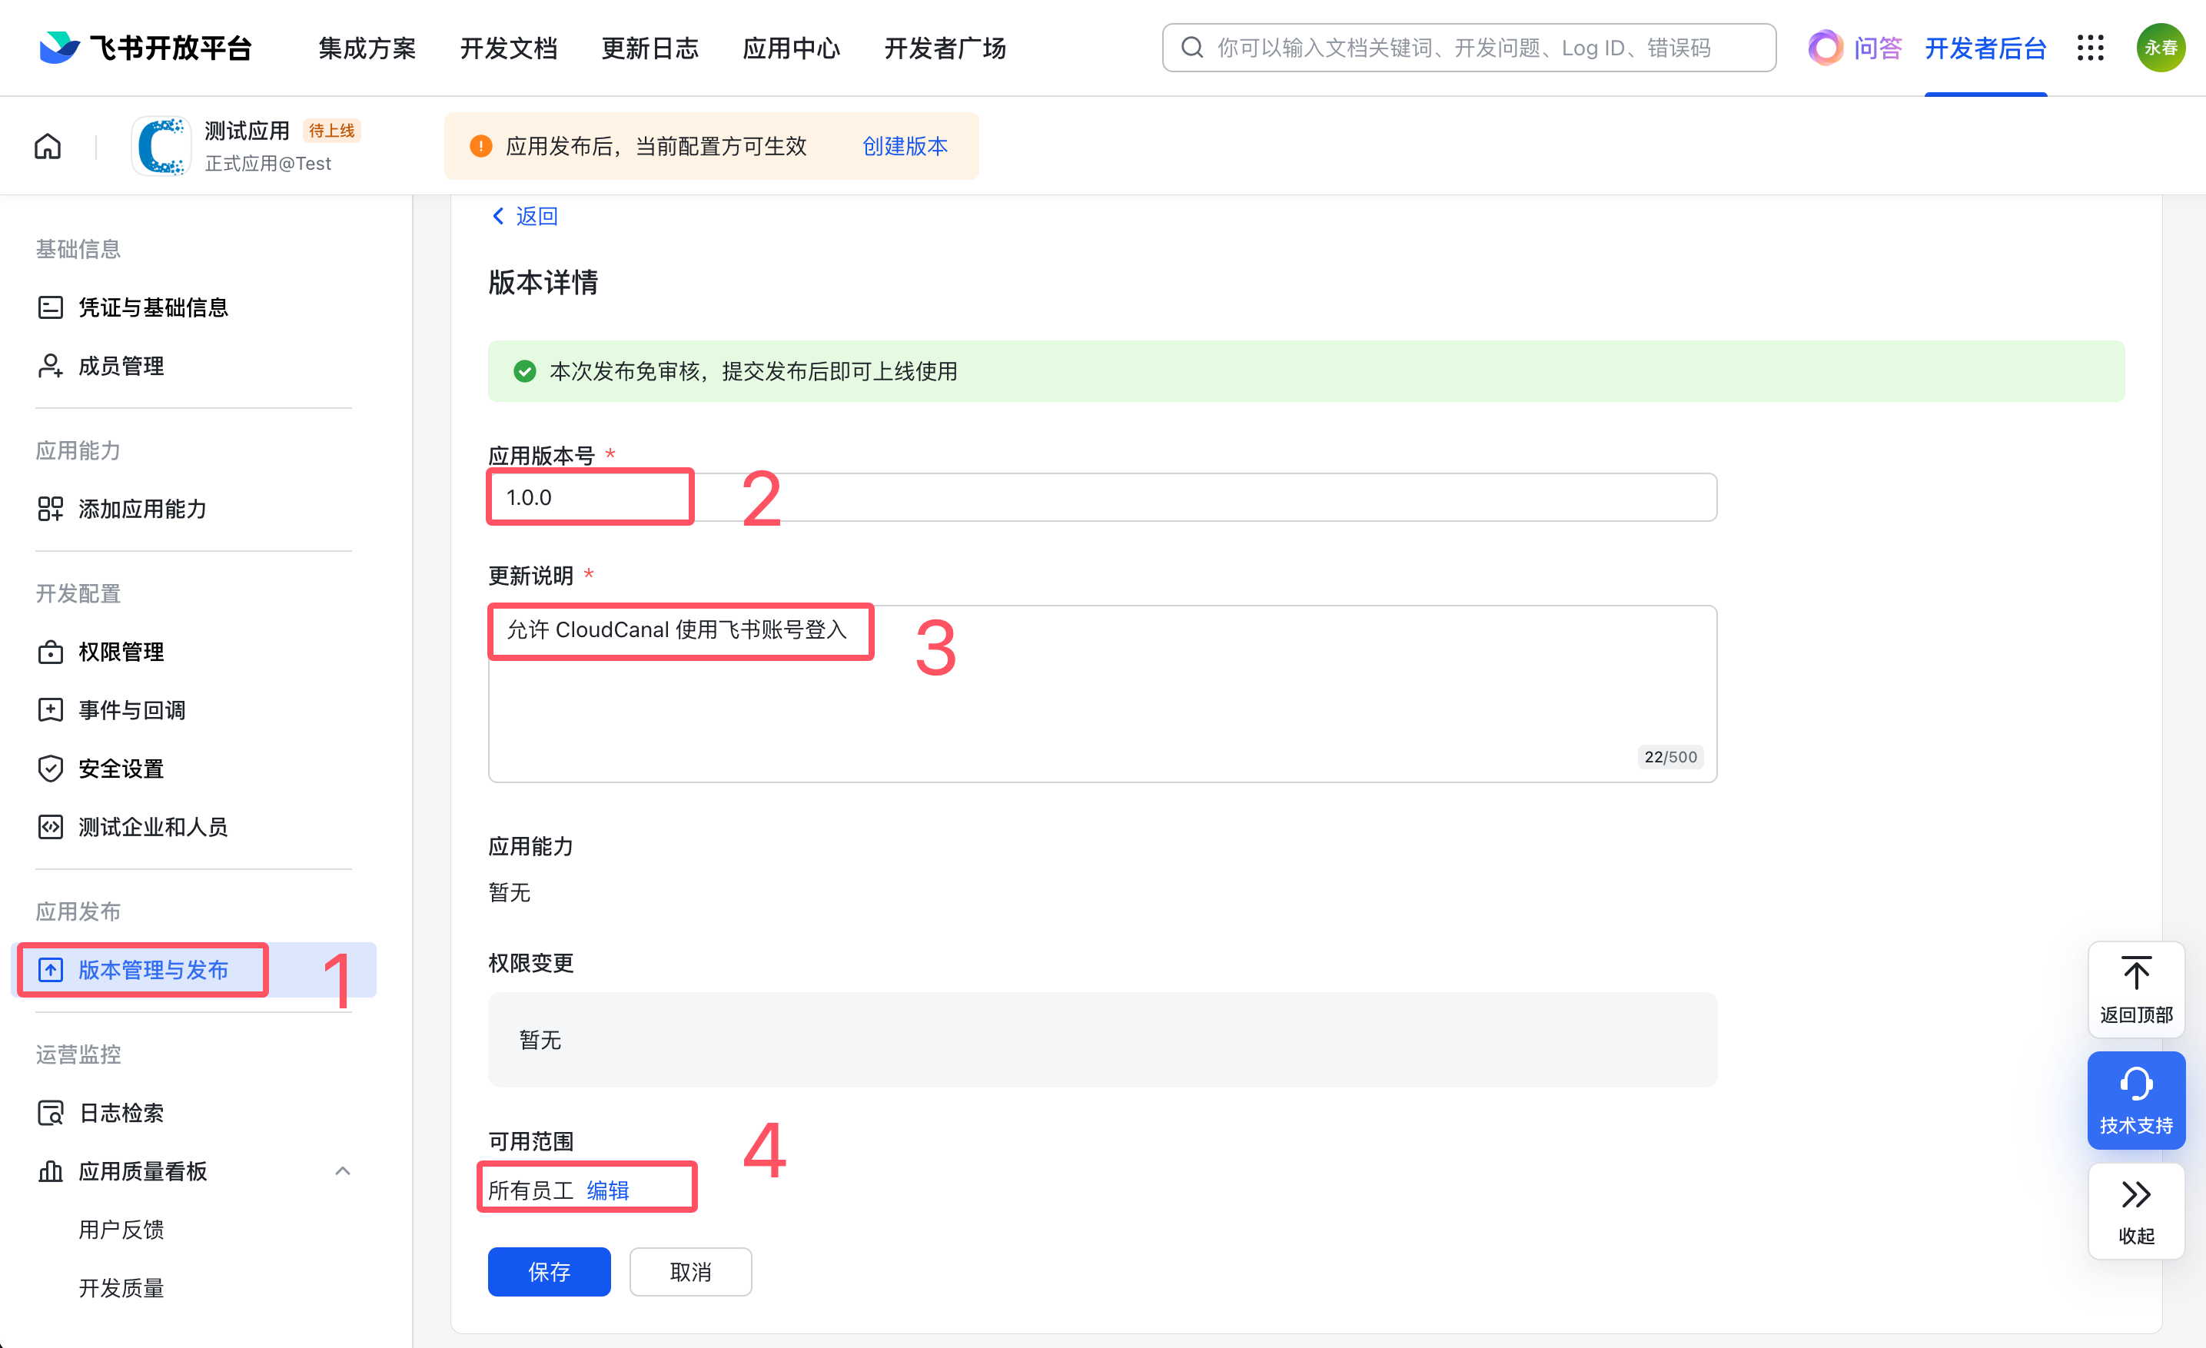Collapse the floating panel via 收起
The width and height of the screenshot is (2206, 1348).
tap(2135, 1210)
